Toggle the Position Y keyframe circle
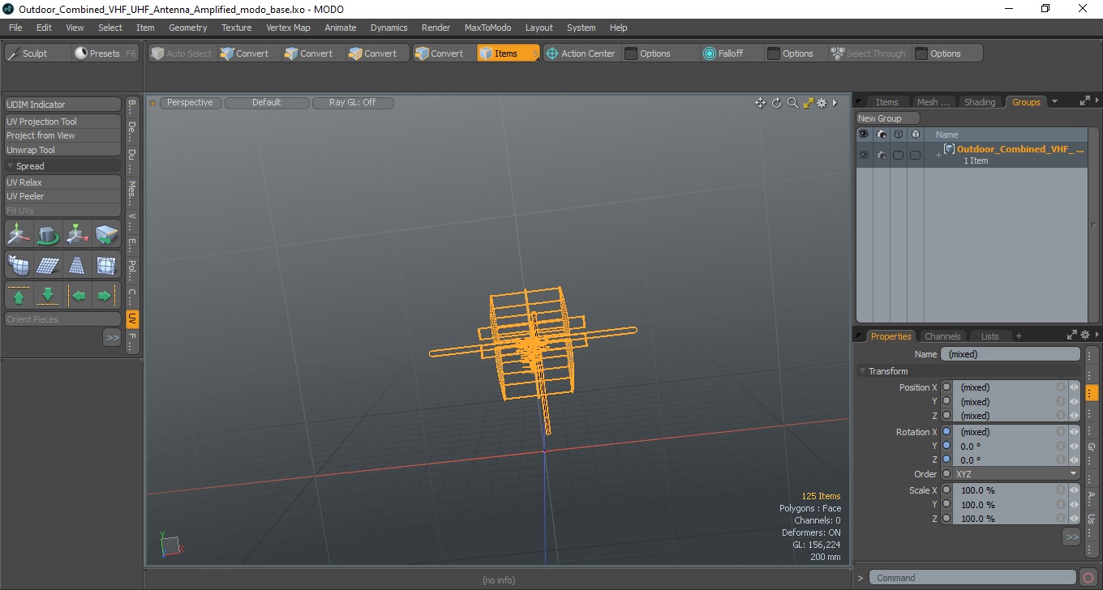 pyautogui.click(x=946, y=401)
